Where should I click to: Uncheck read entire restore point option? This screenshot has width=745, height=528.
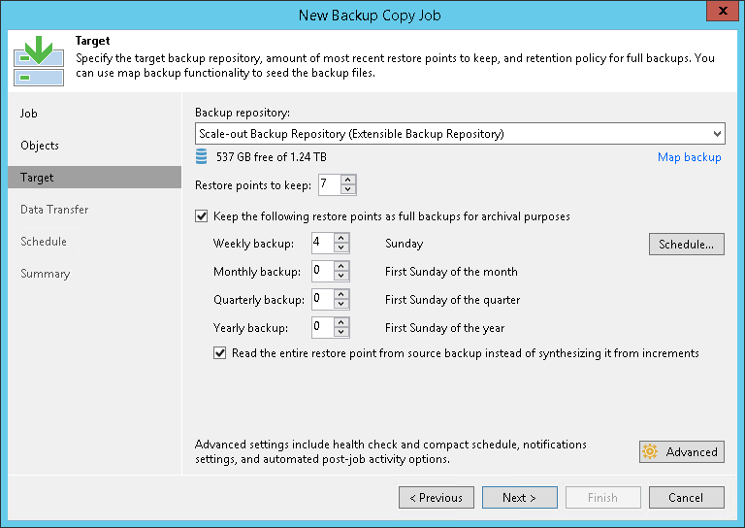(x=219, y=353)
